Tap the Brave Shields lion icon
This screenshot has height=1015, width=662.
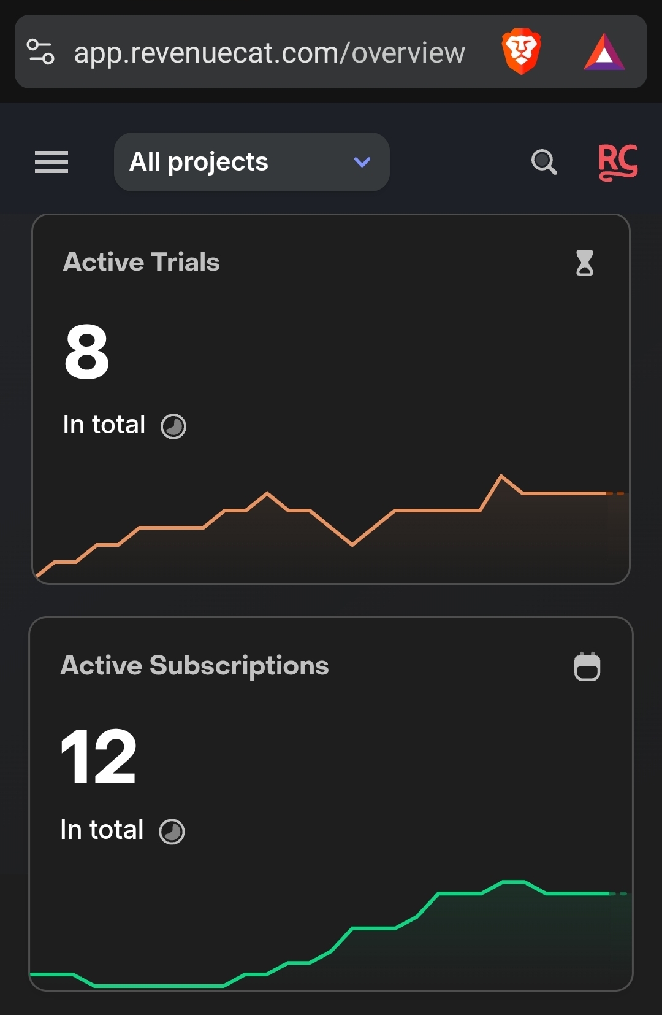(x=521, y=52)
